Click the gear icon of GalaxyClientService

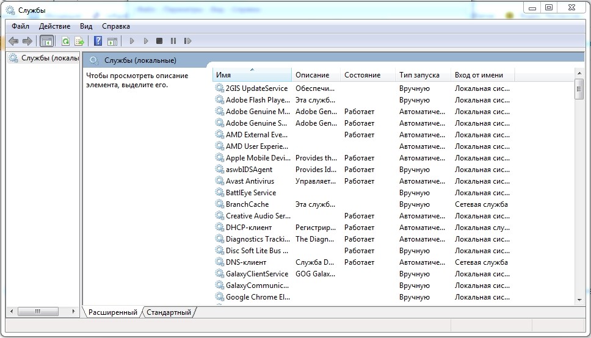(219, 273)
